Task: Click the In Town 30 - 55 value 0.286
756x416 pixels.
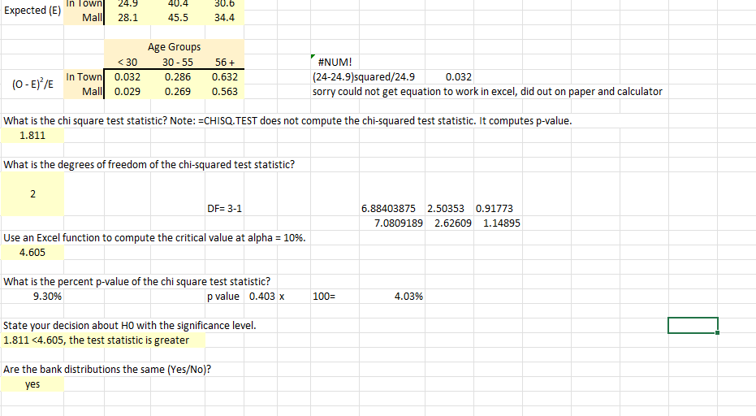Action: pyautogui.click(x=177, y=76)
